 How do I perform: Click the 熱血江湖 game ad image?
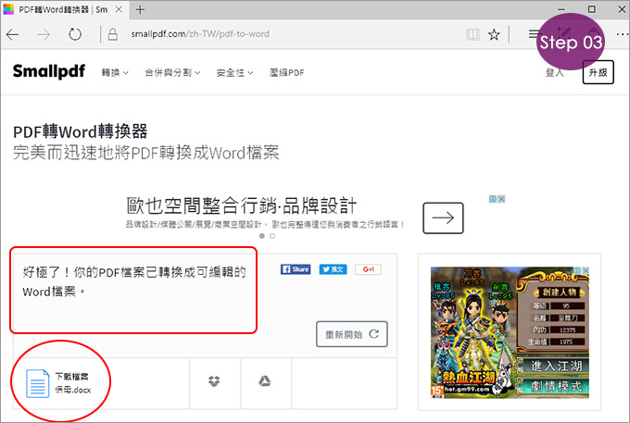pos(510,332)
